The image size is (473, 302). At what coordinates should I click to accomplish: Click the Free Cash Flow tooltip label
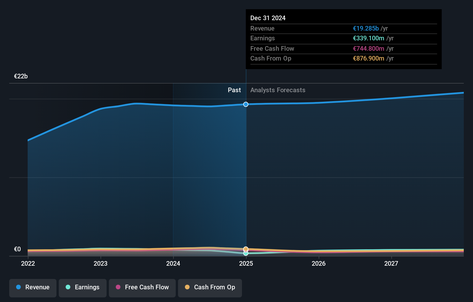(272, 48)
